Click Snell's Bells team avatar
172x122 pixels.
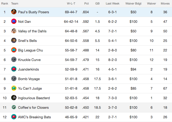coord(14,41)
